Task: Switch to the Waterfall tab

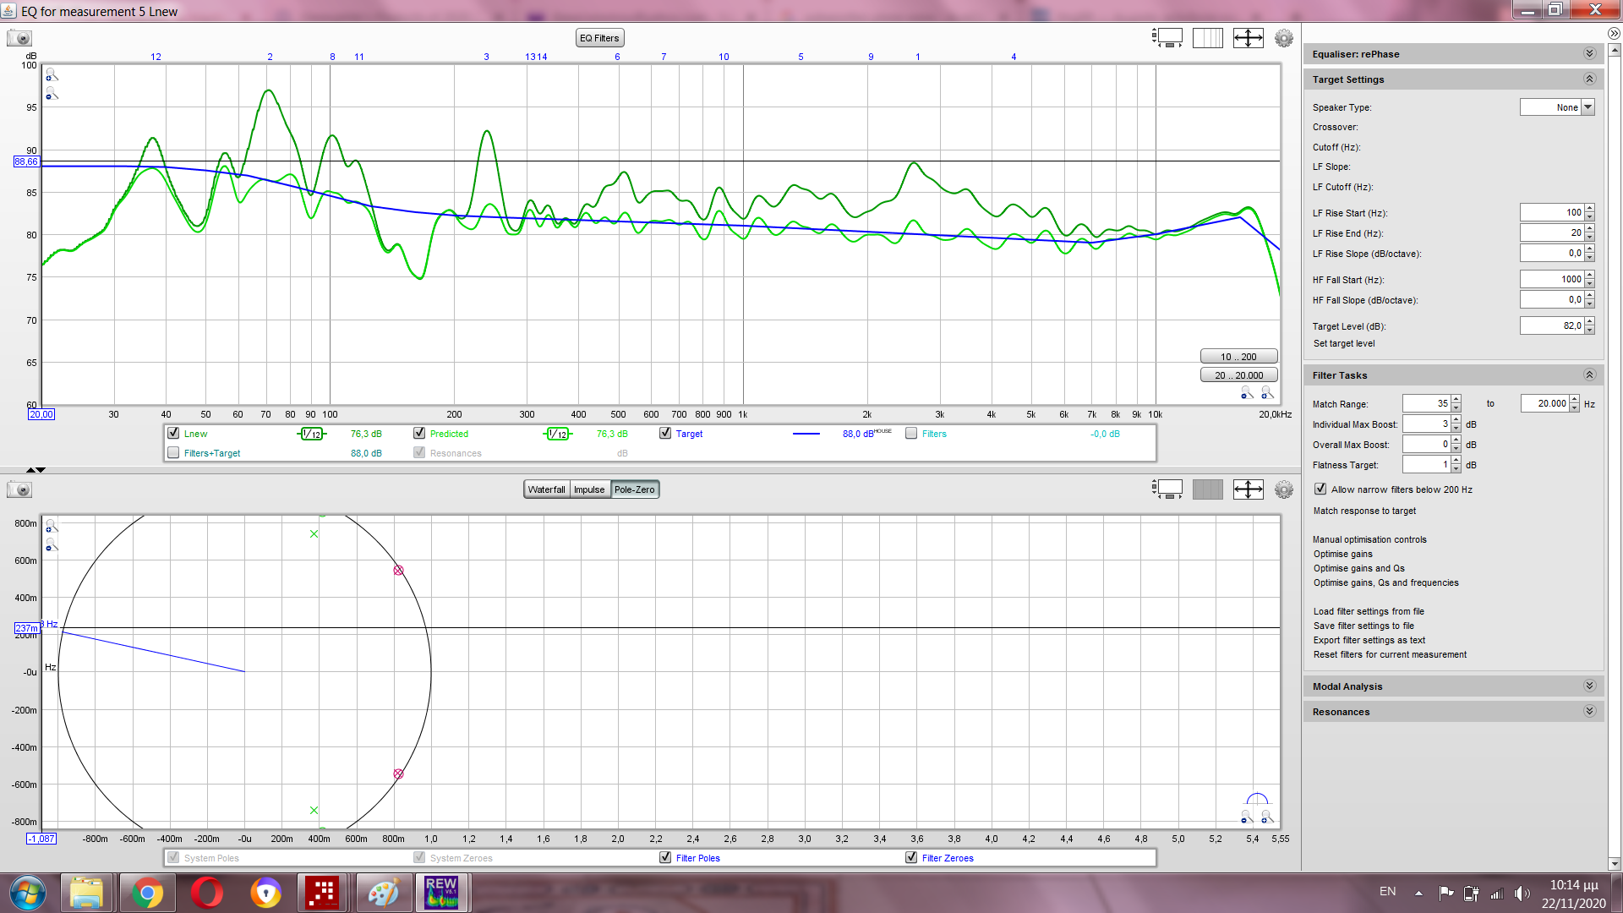Action: pyautogui.click(x=546, y=489)
